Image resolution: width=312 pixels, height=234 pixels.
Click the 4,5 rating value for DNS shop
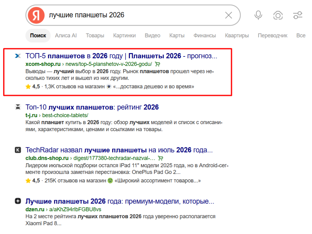pos(36,181)
